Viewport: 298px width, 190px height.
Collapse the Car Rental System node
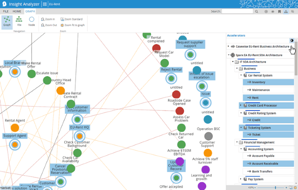pyautogui.click(x=241, y=75)
